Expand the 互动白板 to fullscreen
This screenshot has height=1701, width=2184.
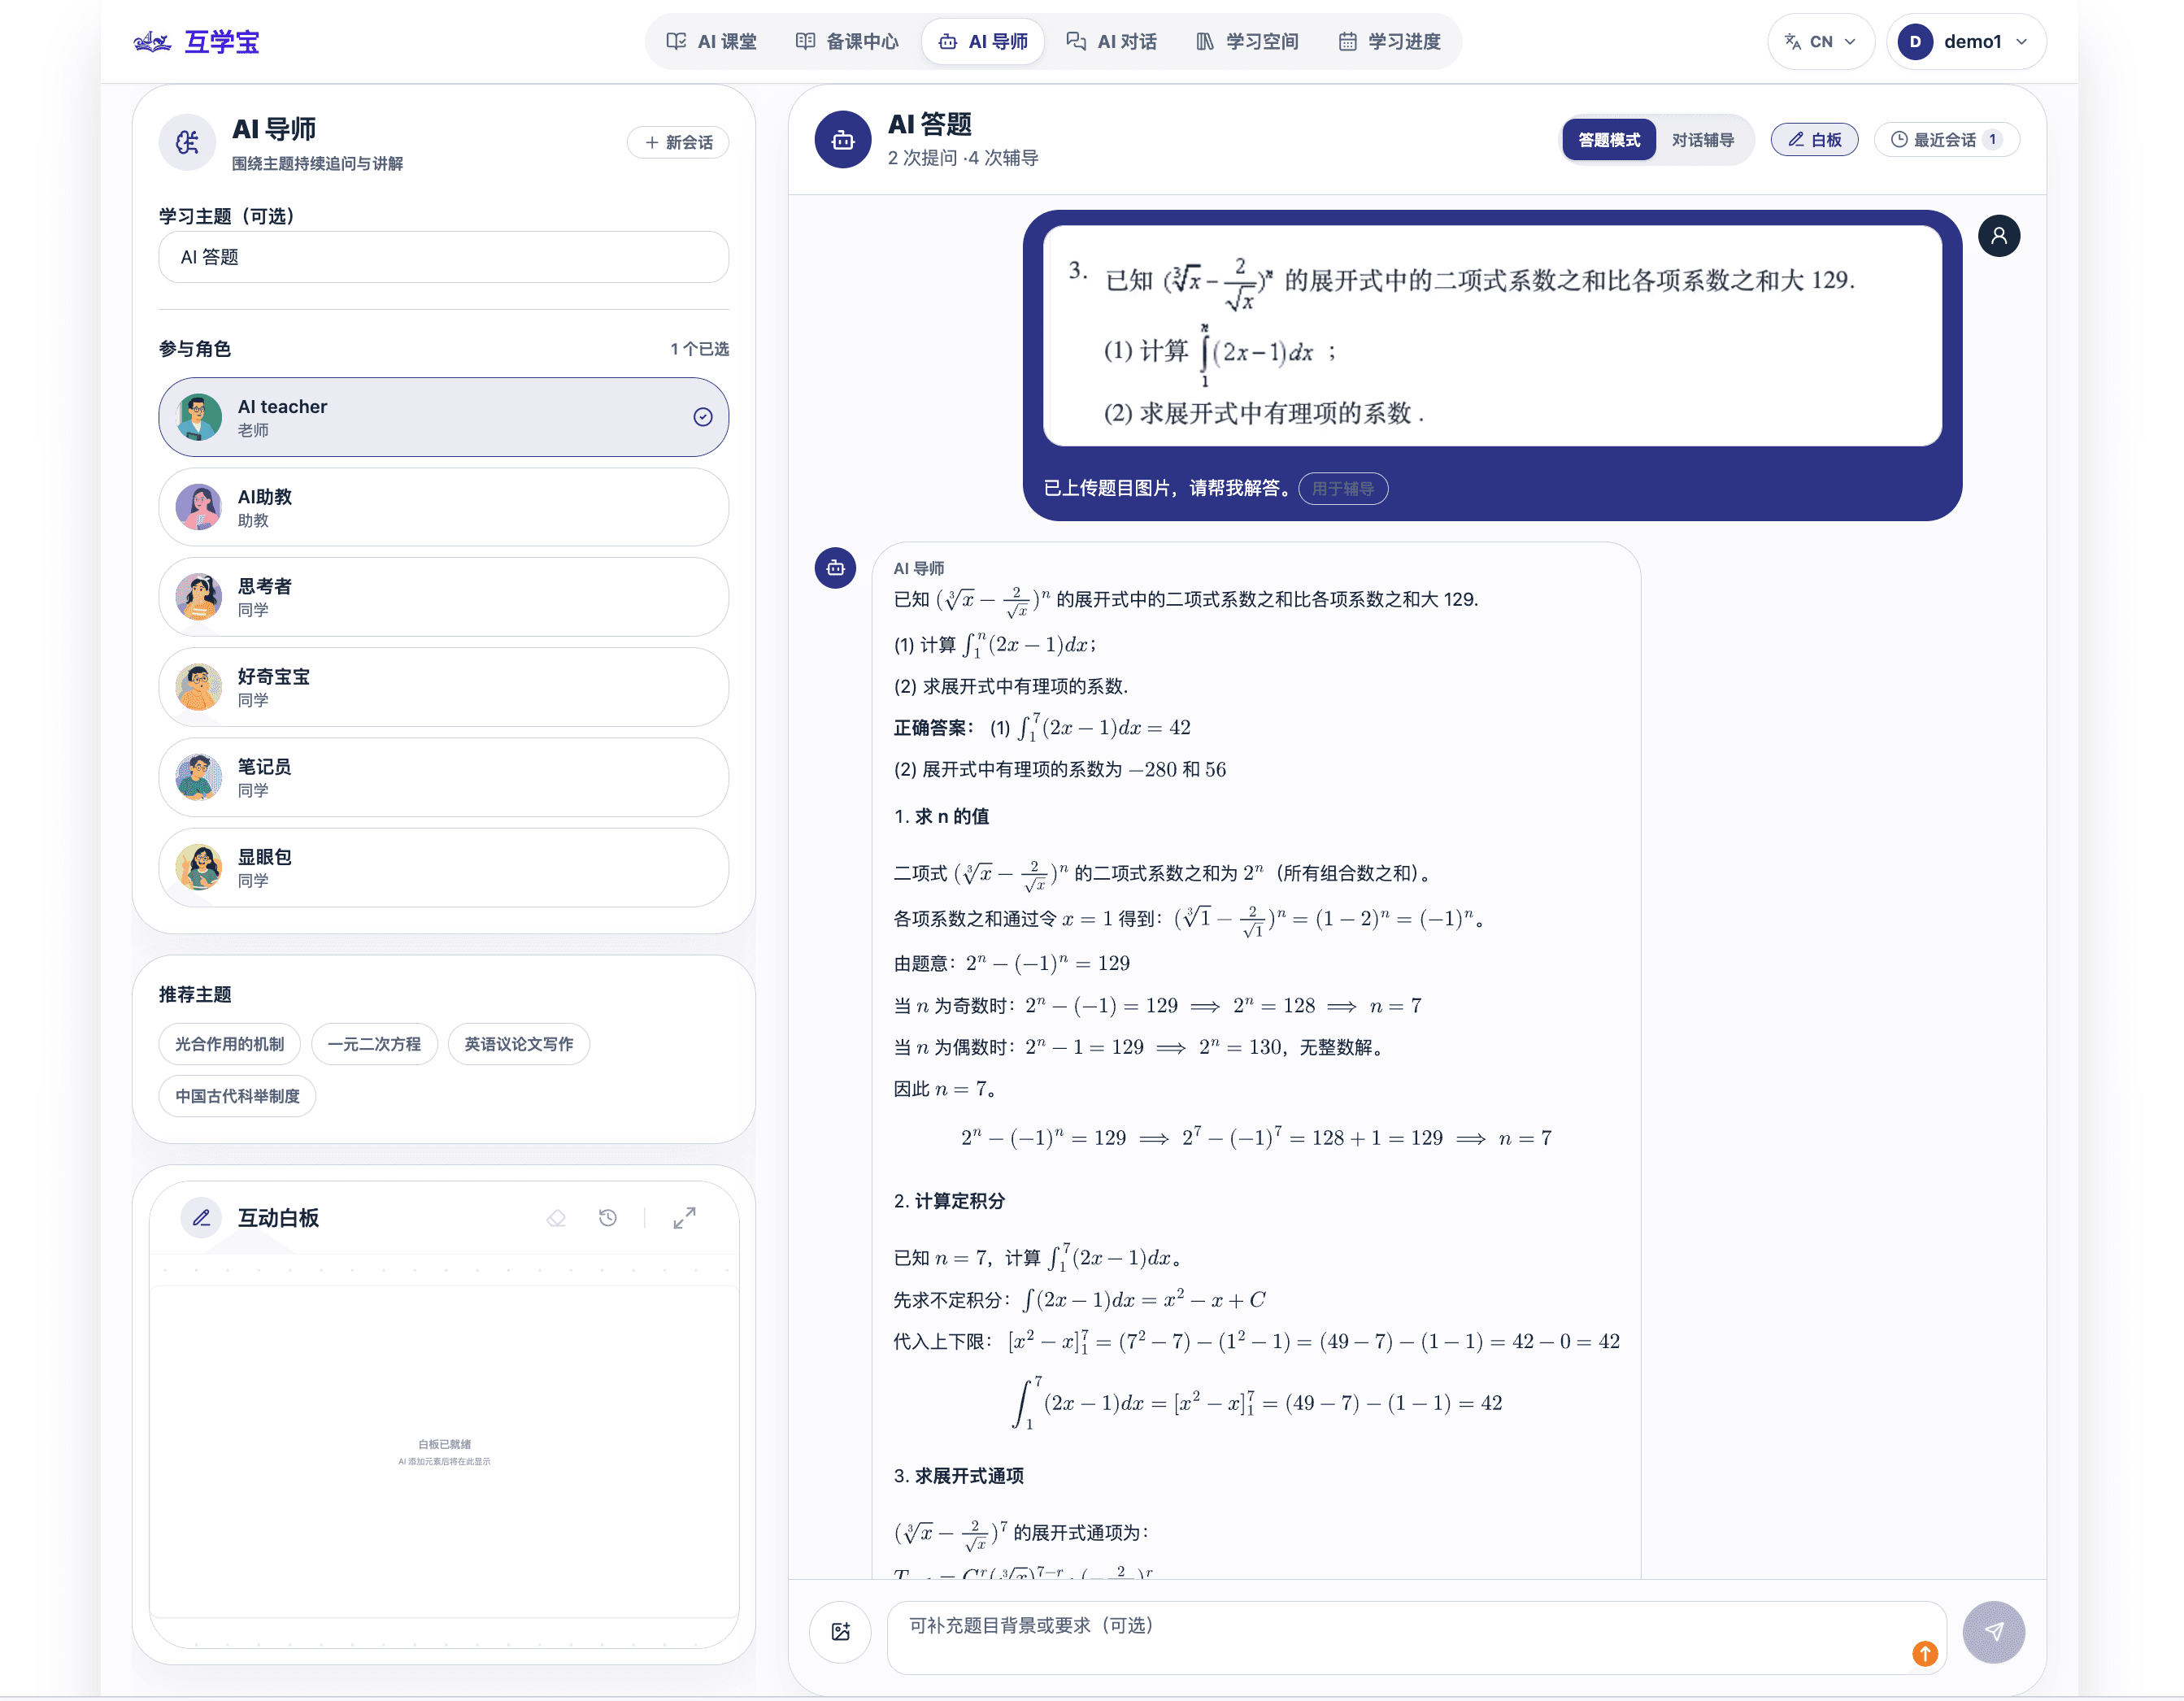point(684,1218)
